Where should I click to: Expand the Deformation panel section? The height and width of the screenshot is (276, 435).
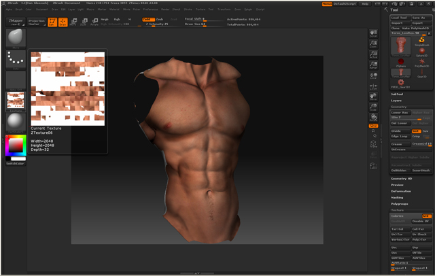pos(401,191)
